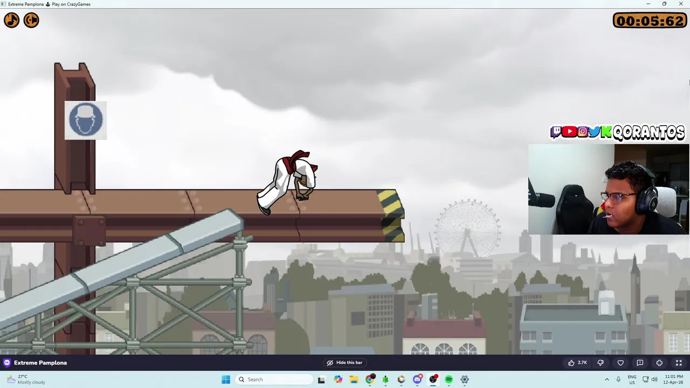Click the hard hat safety sign

(86, 120)
